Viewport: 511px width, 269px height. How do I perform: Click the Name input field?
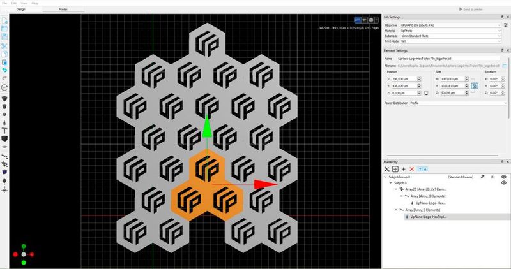[448, 59]
